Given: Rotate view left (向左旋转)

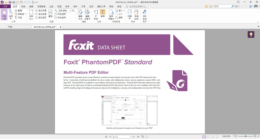Looking at the screenshot, I should click(60, 14).
